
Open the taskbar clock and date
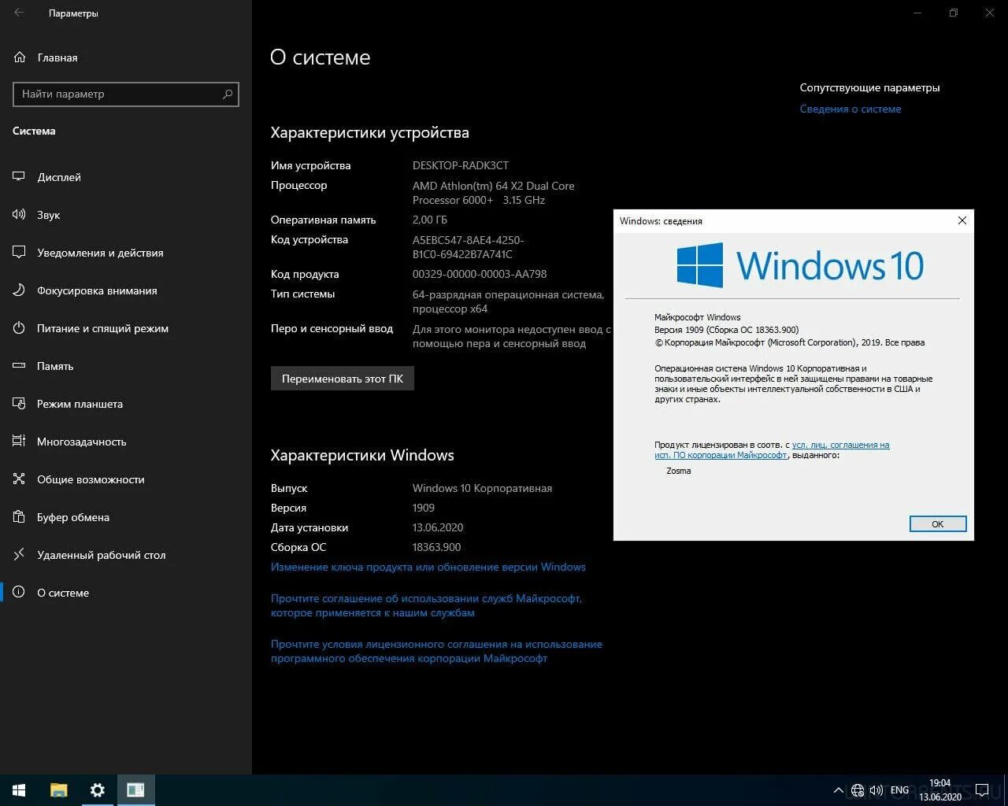click(x=939, y=790)
